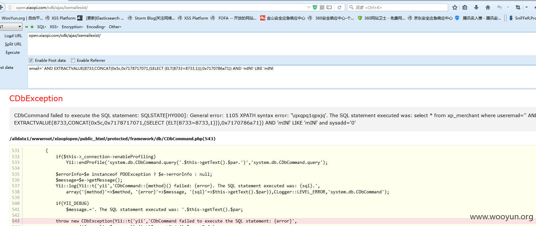The height and width of the screenshot is (226, 536).
Task: Click the browser back arrow button
Action: click(2, 7)
